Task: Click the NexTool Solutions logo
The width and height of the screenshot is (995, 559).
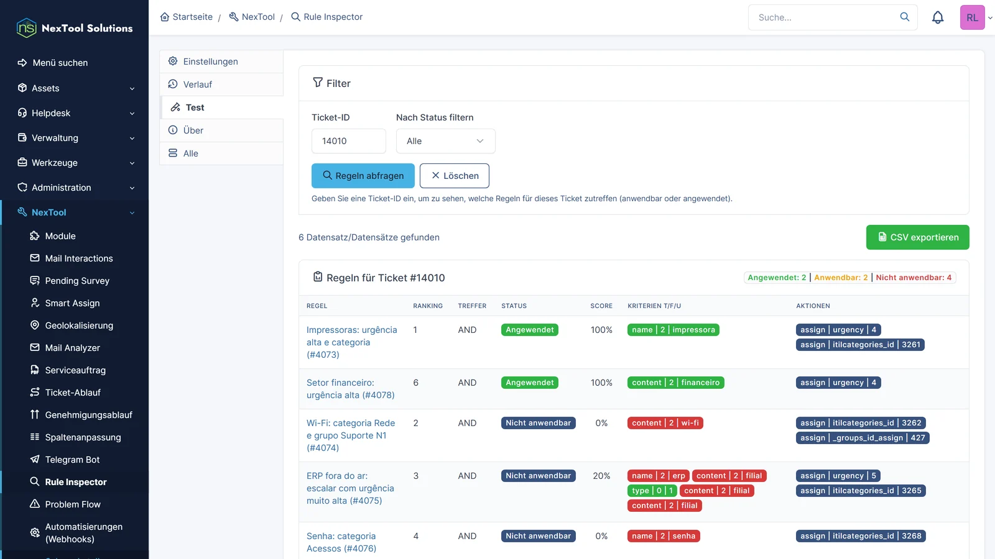Action: (75, 28)
